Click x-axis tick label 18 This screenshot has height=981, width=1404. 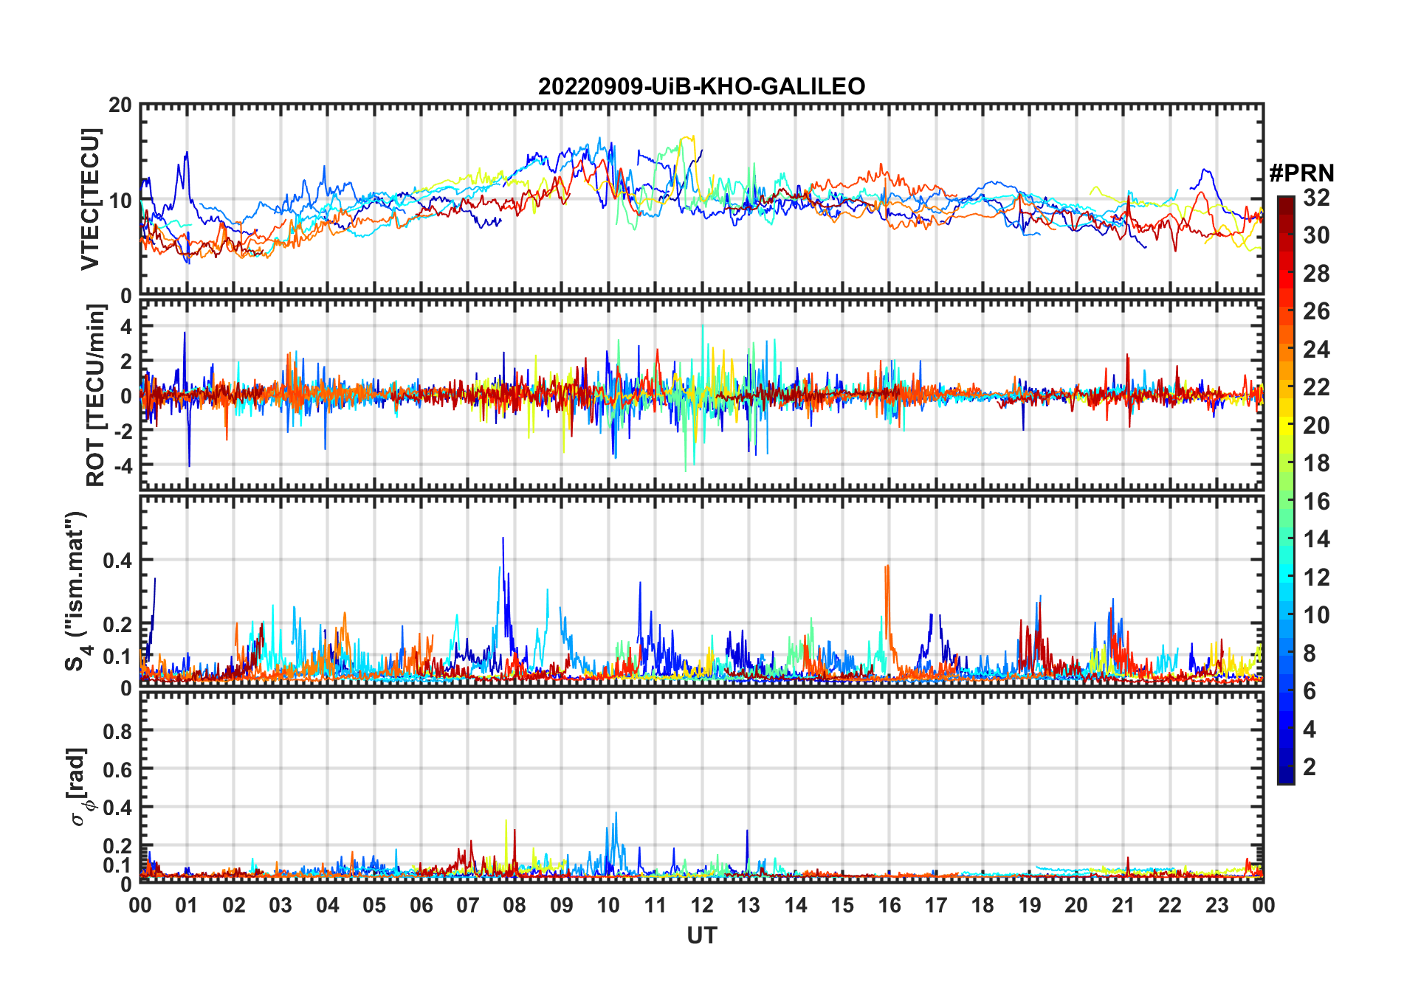(x=983, y=905)
